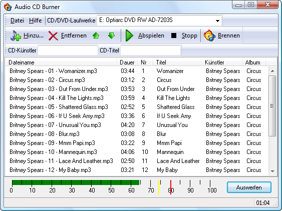Click into the CD-Titel text field
Image resolution: width=282 pixels, height=211 pixels.
tap(151, 50)
